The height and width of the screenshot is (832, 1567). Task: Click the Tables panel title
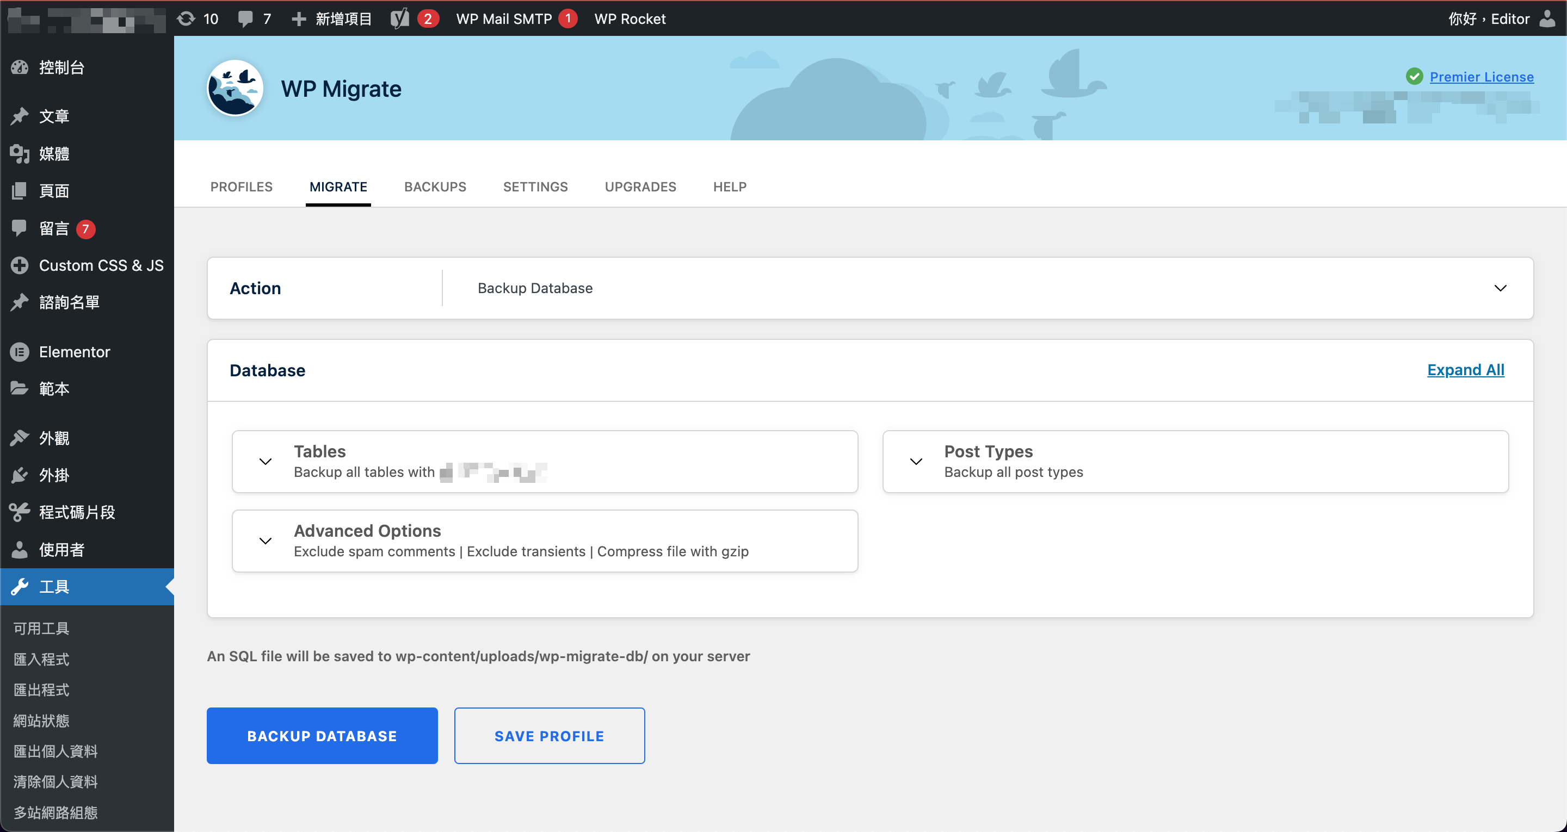[x=319, y=451]
